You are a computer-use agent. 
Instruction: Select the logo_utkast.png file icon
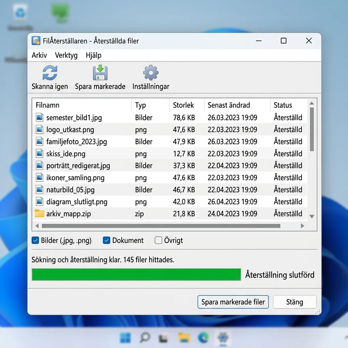(39, 129)
